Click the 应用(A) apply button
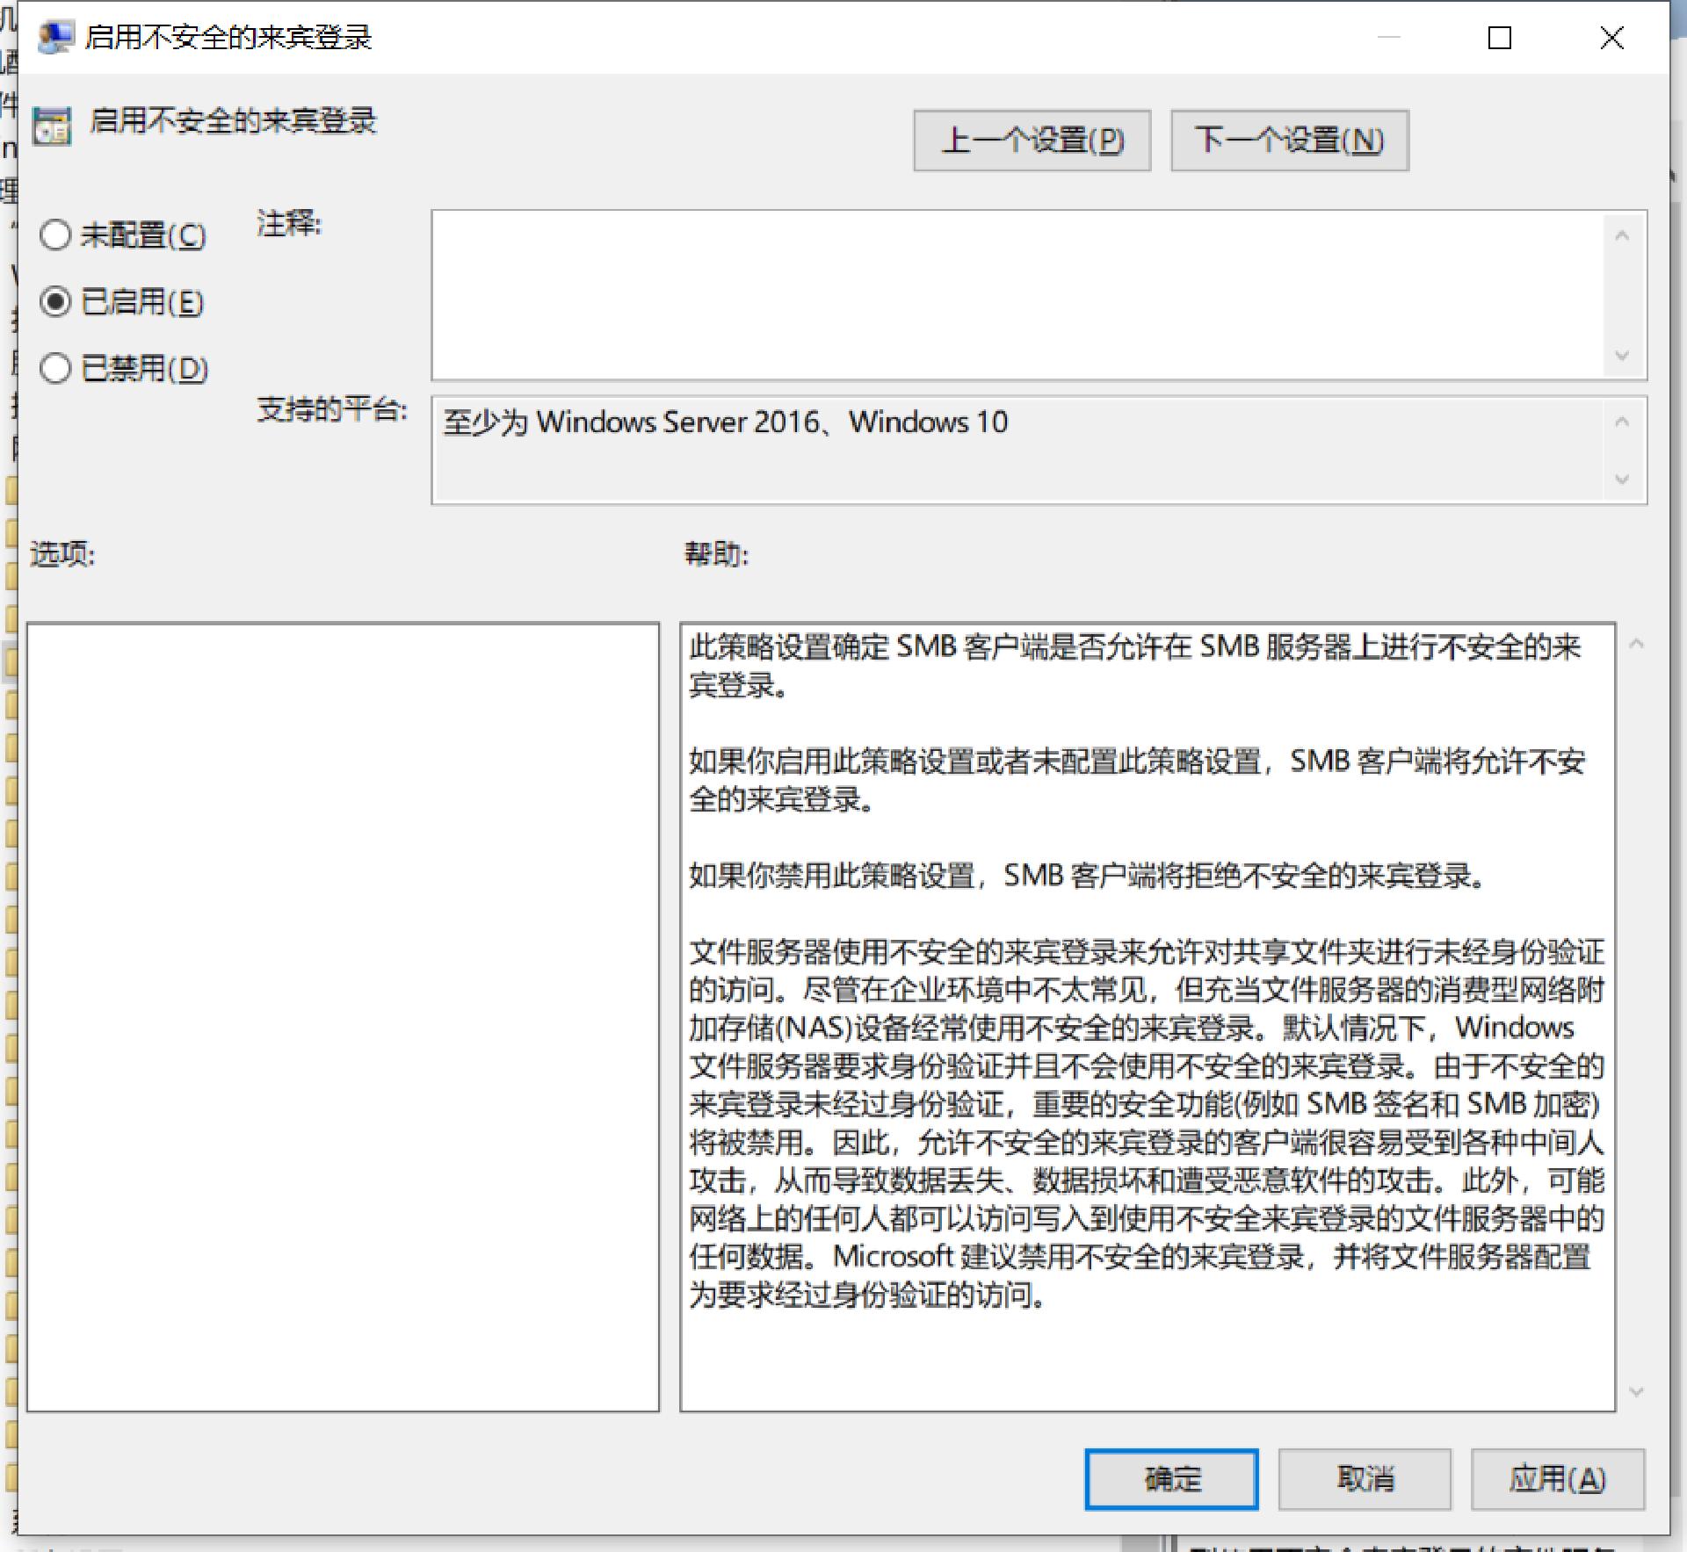1687x1552 pixels. 1558,1479
